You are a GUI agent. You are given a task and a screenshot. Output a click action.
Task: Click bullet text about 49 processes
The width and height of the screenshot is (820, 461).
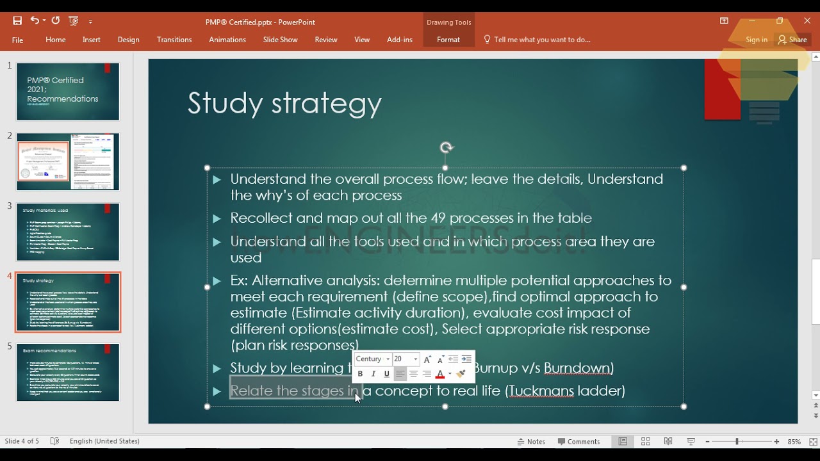[x=411, y=218]
